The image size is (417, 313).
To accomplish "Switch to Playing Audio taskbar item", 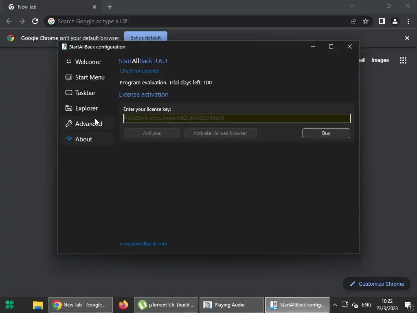I will (232, 305).
